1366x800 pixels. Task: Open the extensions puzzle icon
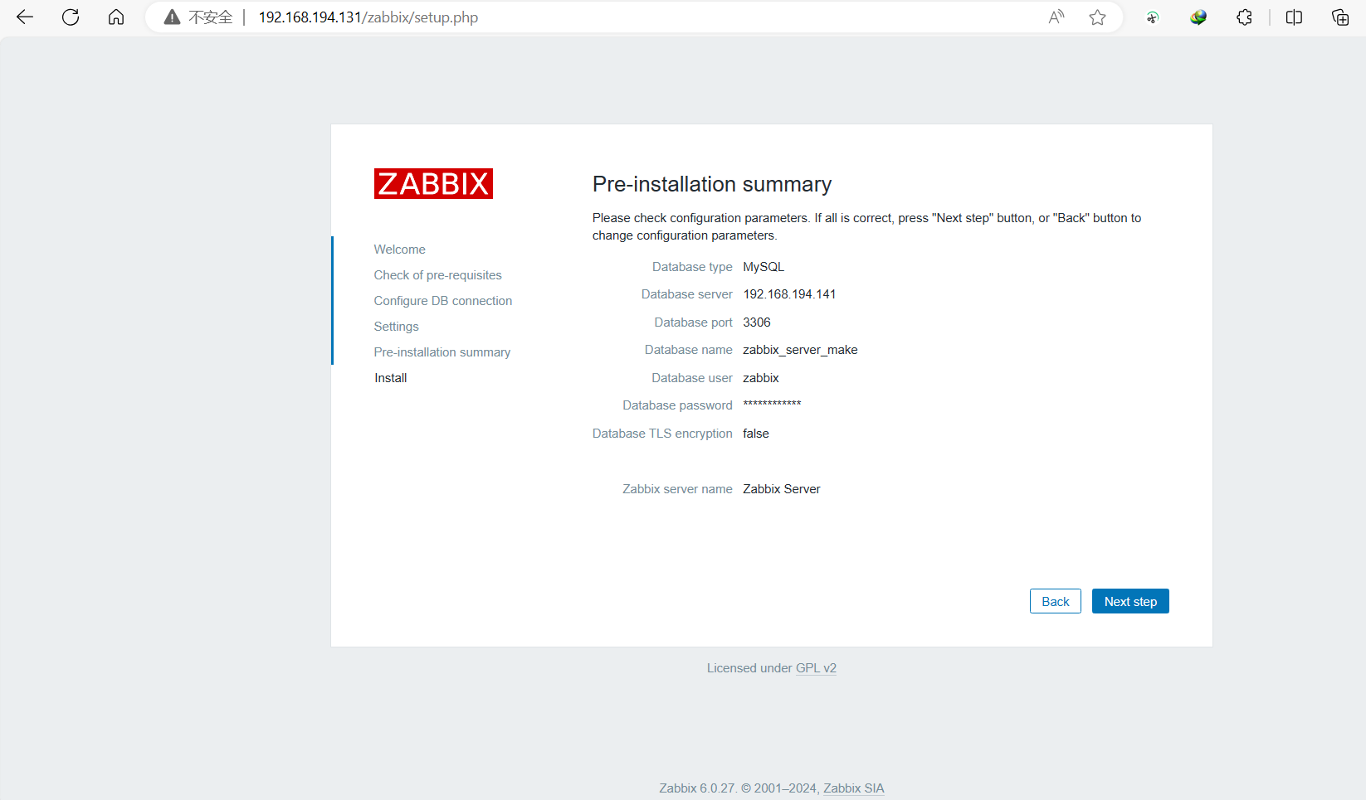pyautogui.click(x=1244, y=17)
